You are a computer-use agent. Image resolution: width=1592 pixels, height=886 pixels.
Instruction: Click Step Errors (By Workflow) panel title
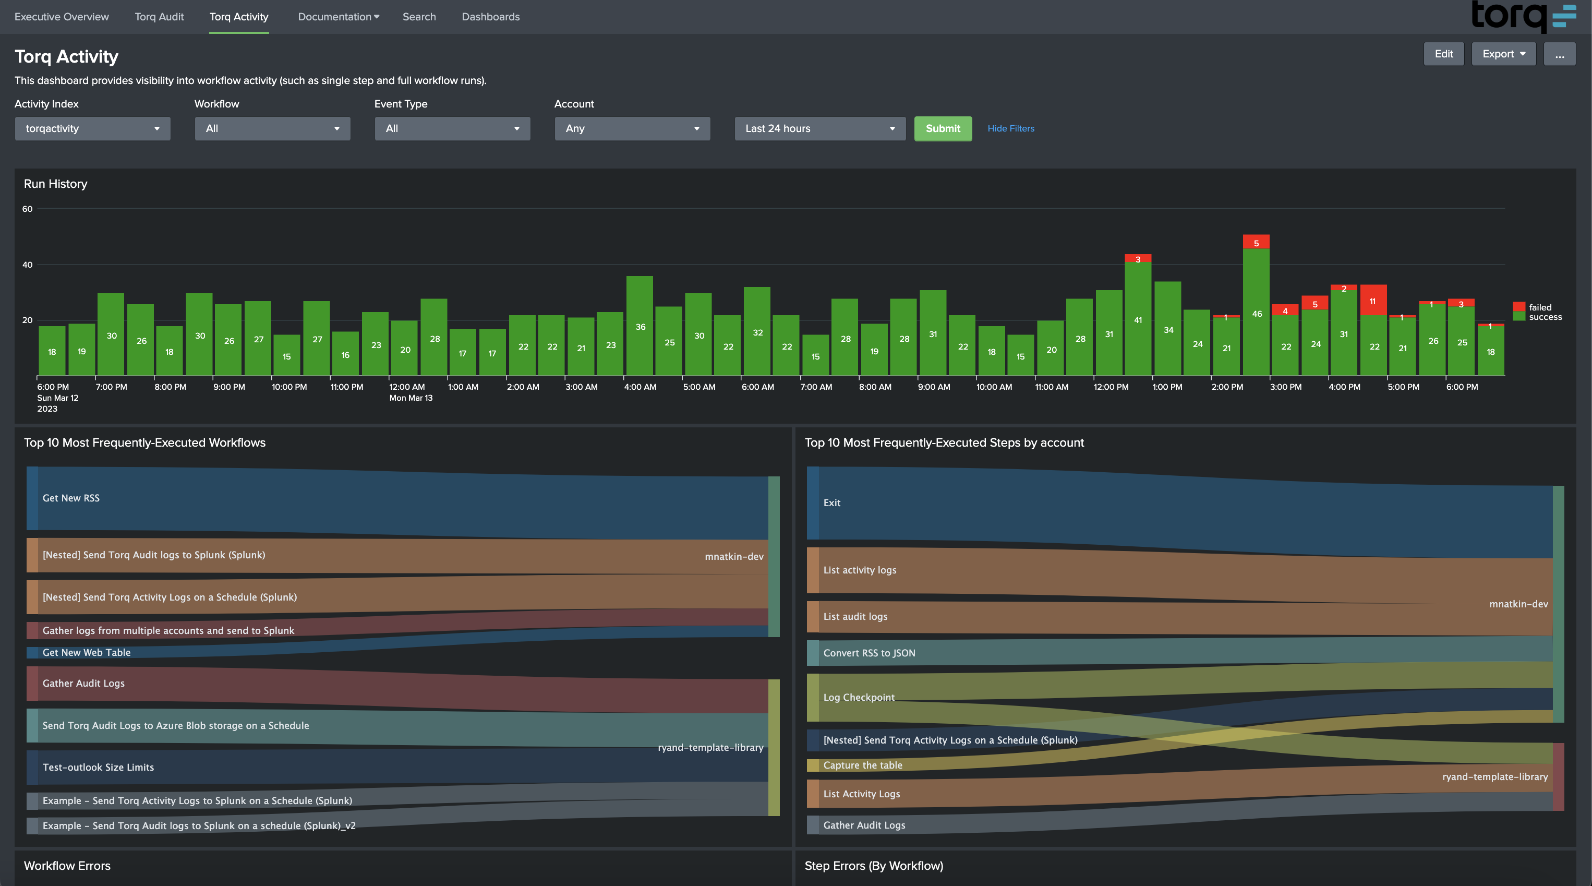pos(873,866)
